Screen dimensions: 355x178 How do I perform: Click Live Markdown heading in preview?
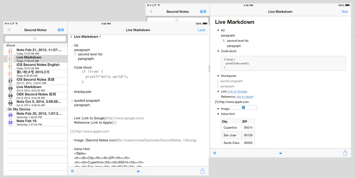[x=235, y=22]
